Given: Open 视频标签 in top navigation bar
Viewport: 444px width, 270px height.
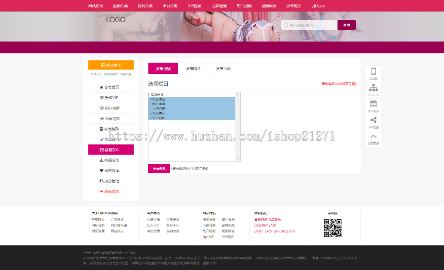Looking at the screenshot, I should pyautogui.click(x=269, y=5).
